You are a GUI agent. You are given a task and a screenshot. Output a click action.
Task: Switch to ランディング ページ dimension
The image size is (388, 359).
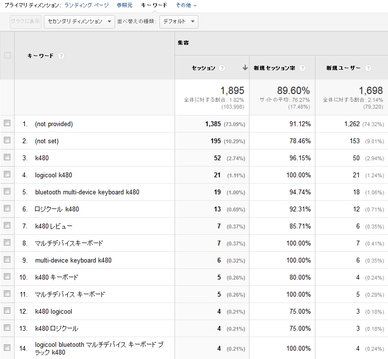pos(86,5)
